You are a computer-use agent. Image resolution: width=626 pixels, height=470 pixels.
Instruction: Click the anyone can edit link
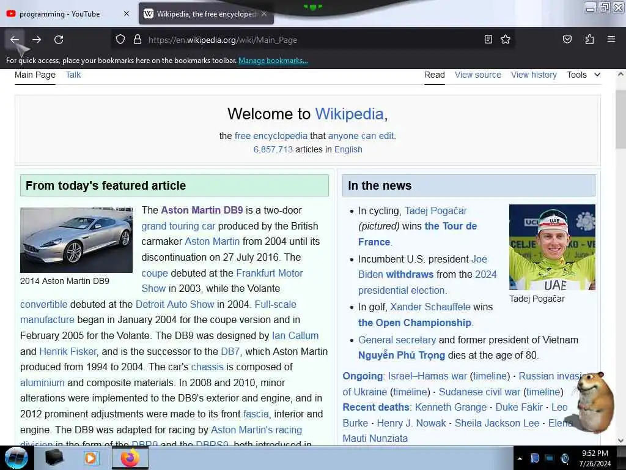(361, 136)
